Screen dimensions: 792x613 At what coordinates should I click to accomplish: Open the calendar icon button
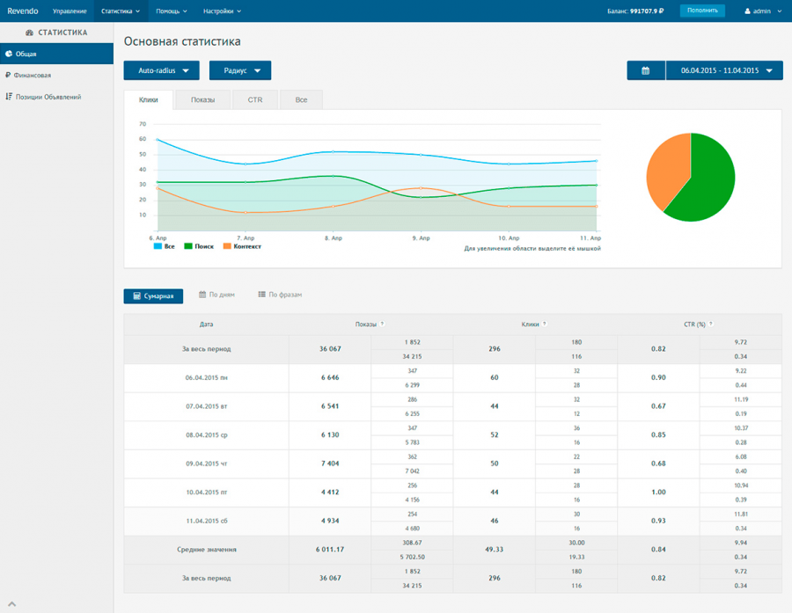pos(646,70)
